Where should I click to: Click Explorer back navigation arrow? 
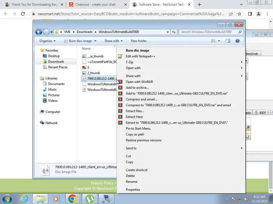[x=39, y=32]
